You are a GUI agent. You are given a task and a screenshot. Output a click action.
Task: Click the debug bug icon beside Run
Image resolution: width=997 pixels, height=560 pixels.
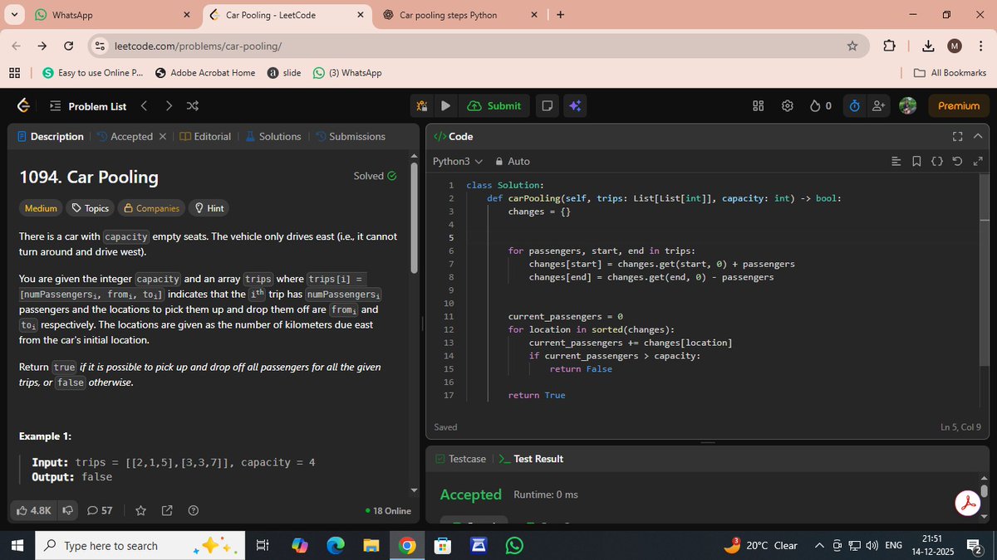[x=422, y=105]
